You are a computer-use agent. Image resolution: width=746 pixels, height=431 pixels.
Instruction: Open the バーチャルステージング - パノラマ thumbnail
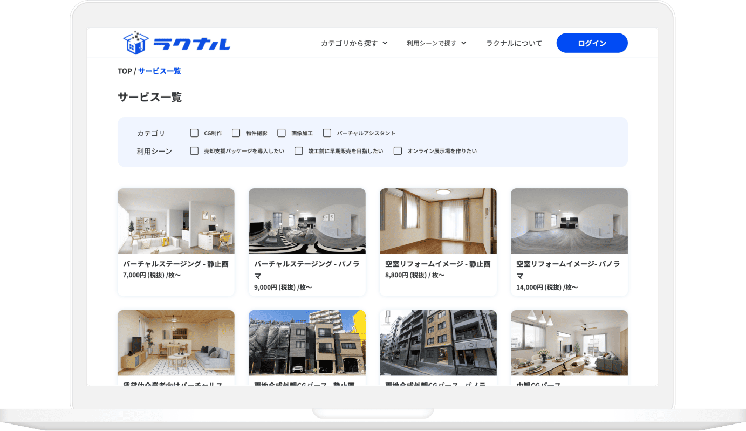click(307, 221)
